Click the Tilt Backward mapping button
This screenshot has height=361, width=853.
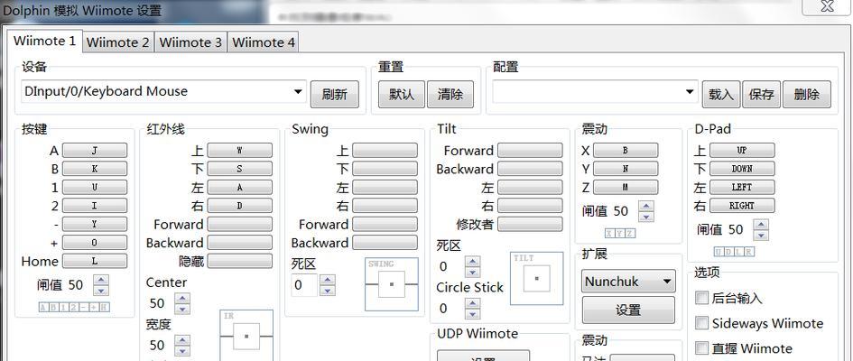click(531, 169)
